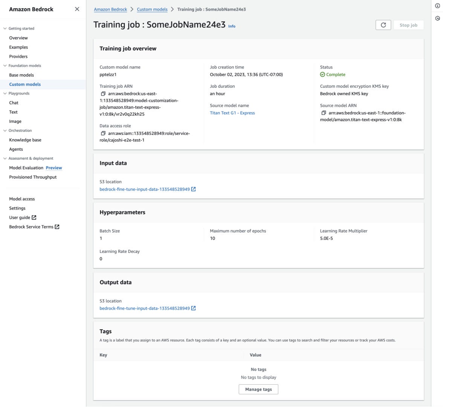This screenshot has height=417, width=452.
Task: Click the Amazon Bedrock breadcrumb
Action: 110,9
